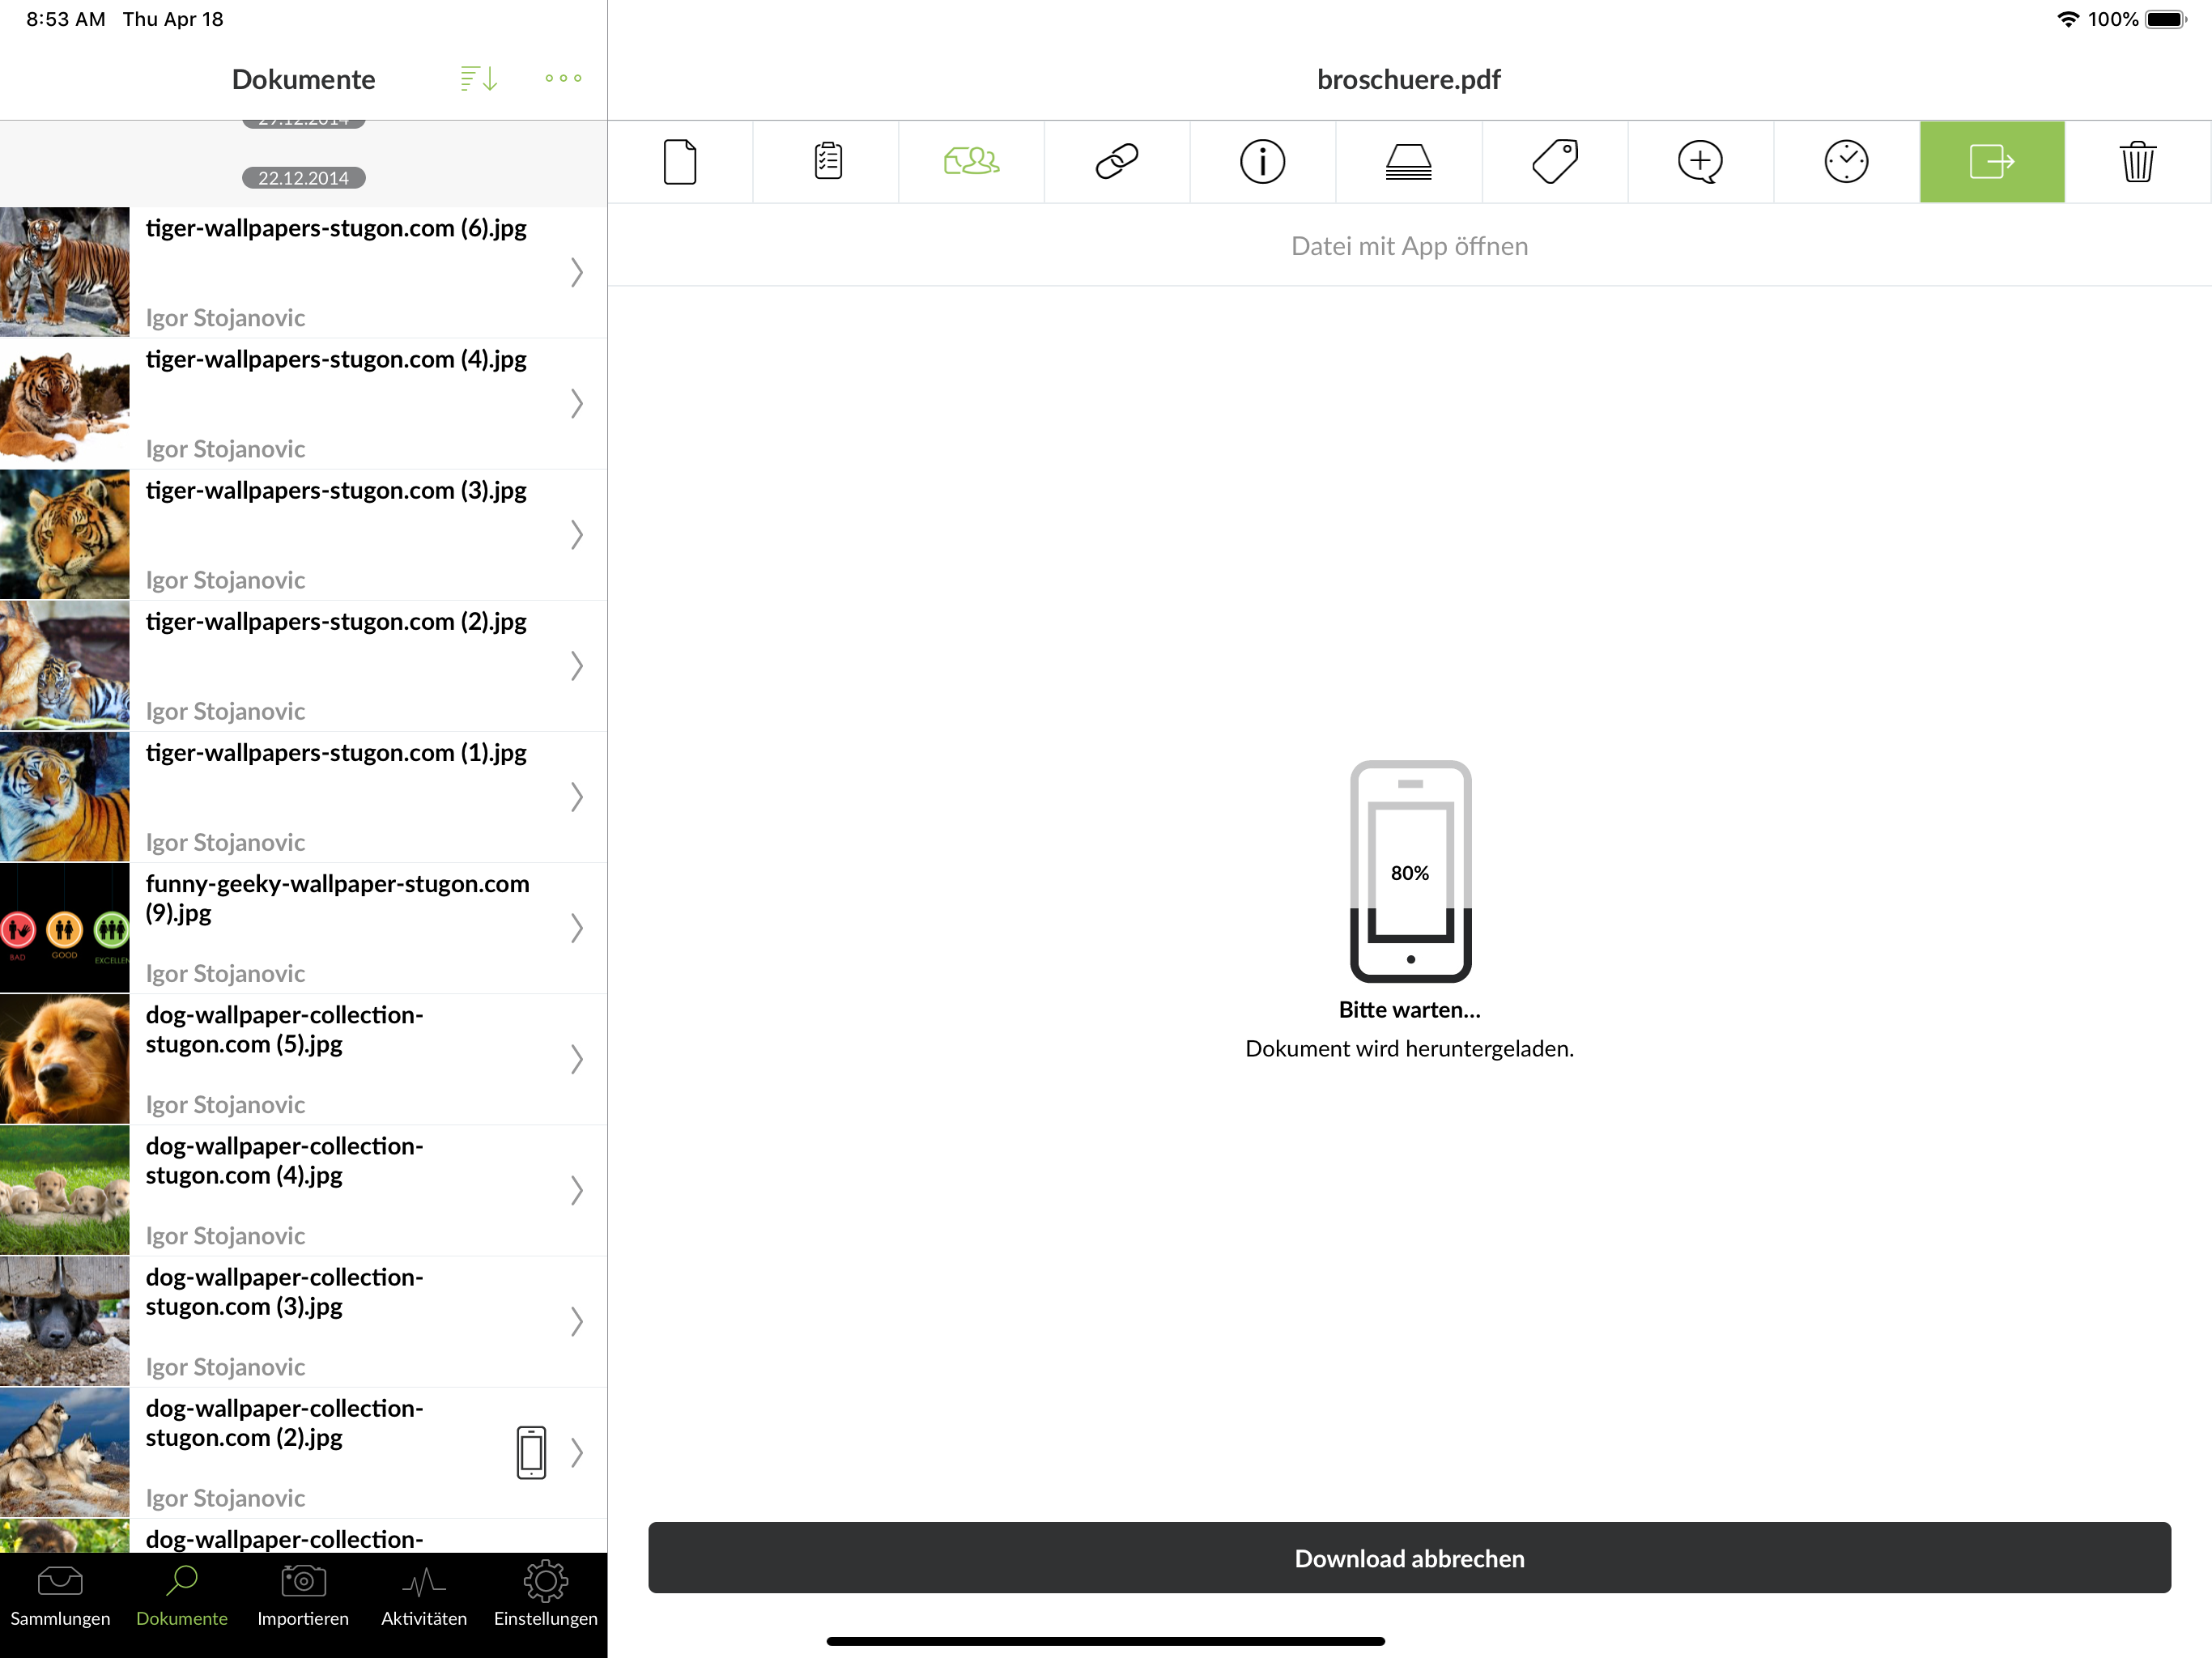Open chevron for dog-wallpaper-collection-stugon.com (2).jpg
Viewport: 2212px width, 1658px height.
click(x=577, y=1452)
